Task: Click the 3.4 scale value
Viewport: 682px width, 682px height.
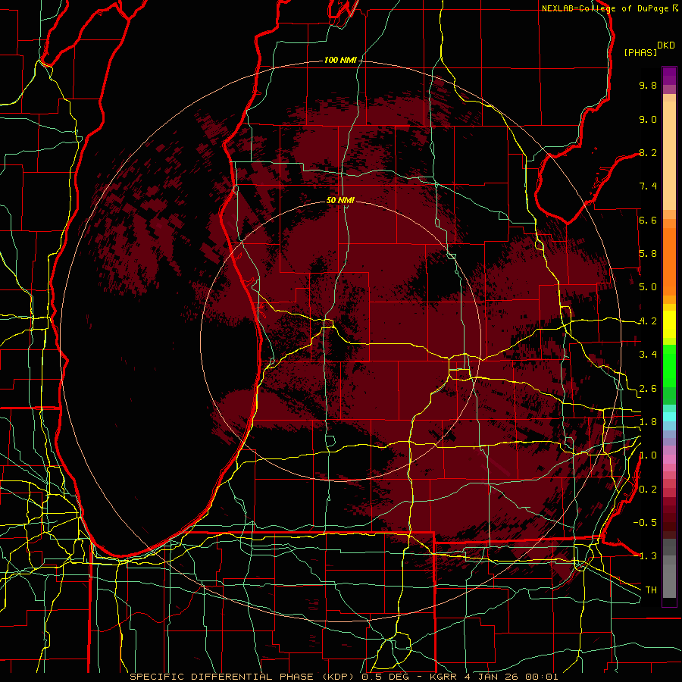Action: coord(648,355)
